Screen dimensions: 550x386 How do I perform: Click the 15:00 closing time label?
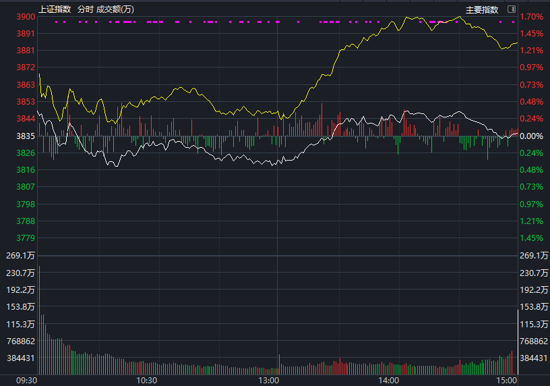click(x=506, y=381)
